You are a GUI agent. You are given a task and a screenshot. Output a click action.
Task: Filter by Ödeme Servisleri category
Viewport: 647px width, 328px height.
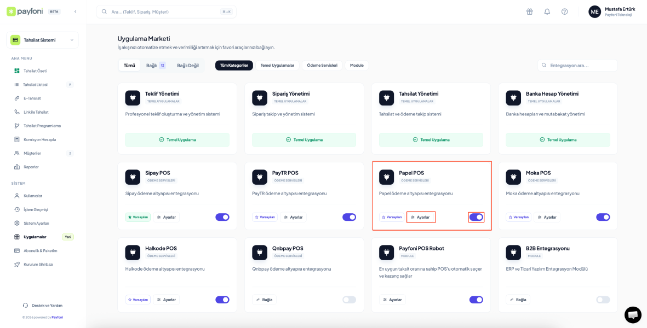click(x=322, y=66)
